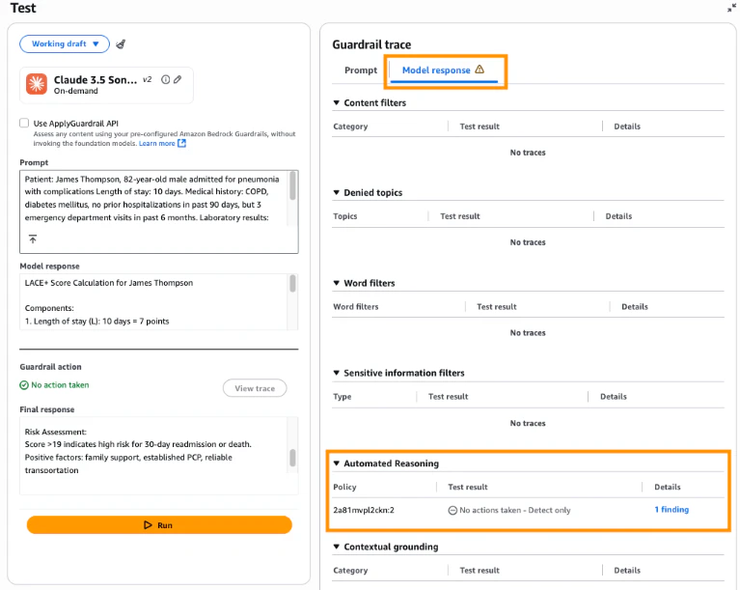Collapse the Word filters section

(x=337, y=283)
